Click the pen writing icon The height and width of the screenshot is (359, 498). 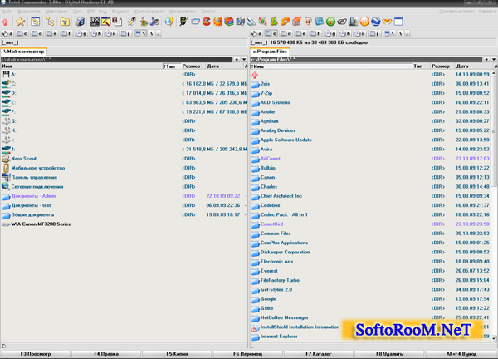(131, 22)
